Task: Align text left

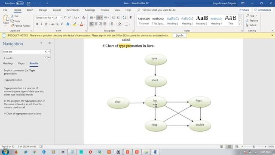Action: click(x=92, y=24)
